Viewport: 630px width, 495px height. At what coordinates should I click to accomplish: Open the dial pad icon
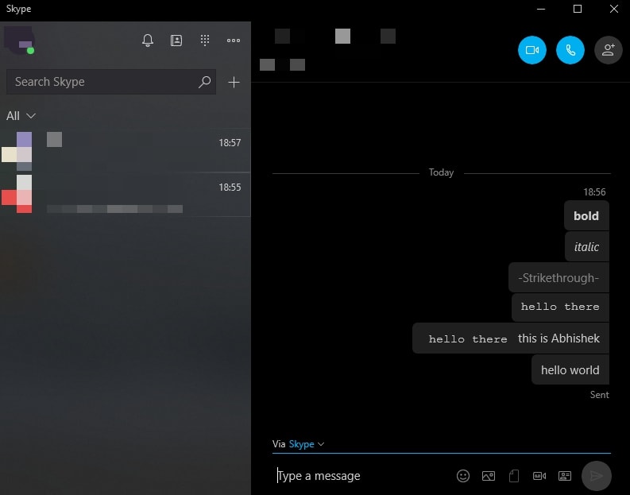pyautogui.click(x=205, y=41)
